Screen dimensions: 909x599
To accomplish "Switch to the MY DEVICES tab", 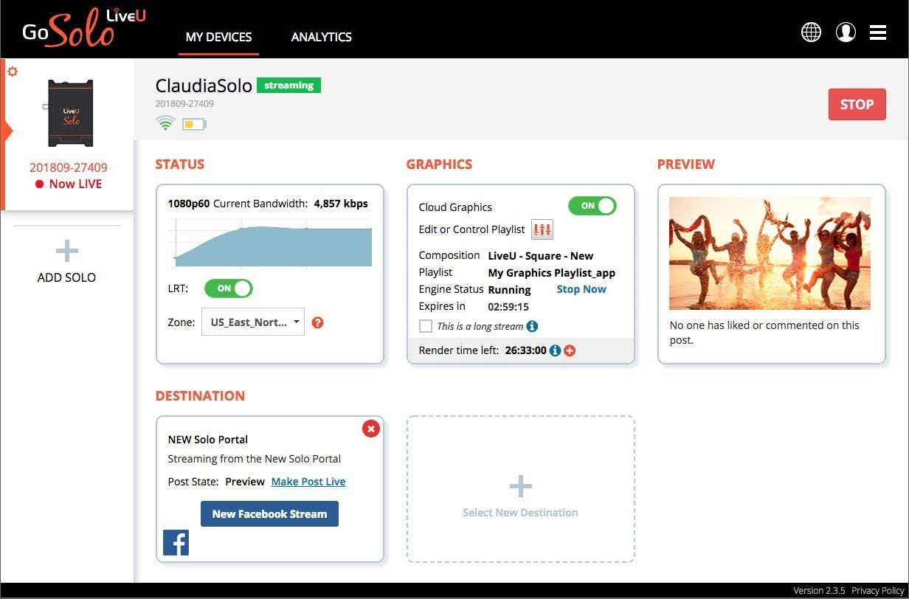I will tap(218, 37).
